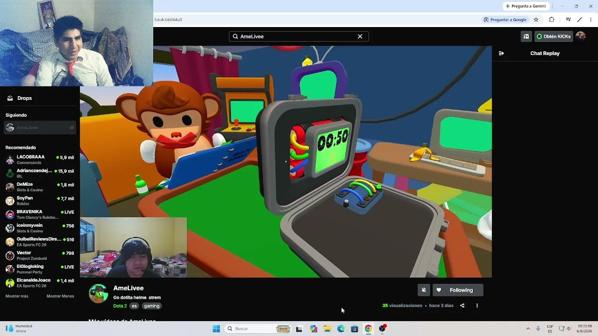This screenshot has width=598, height=336.
Task: Click the Obtén KICKs button
Action: pyautogui.click(x=554, y=36)
